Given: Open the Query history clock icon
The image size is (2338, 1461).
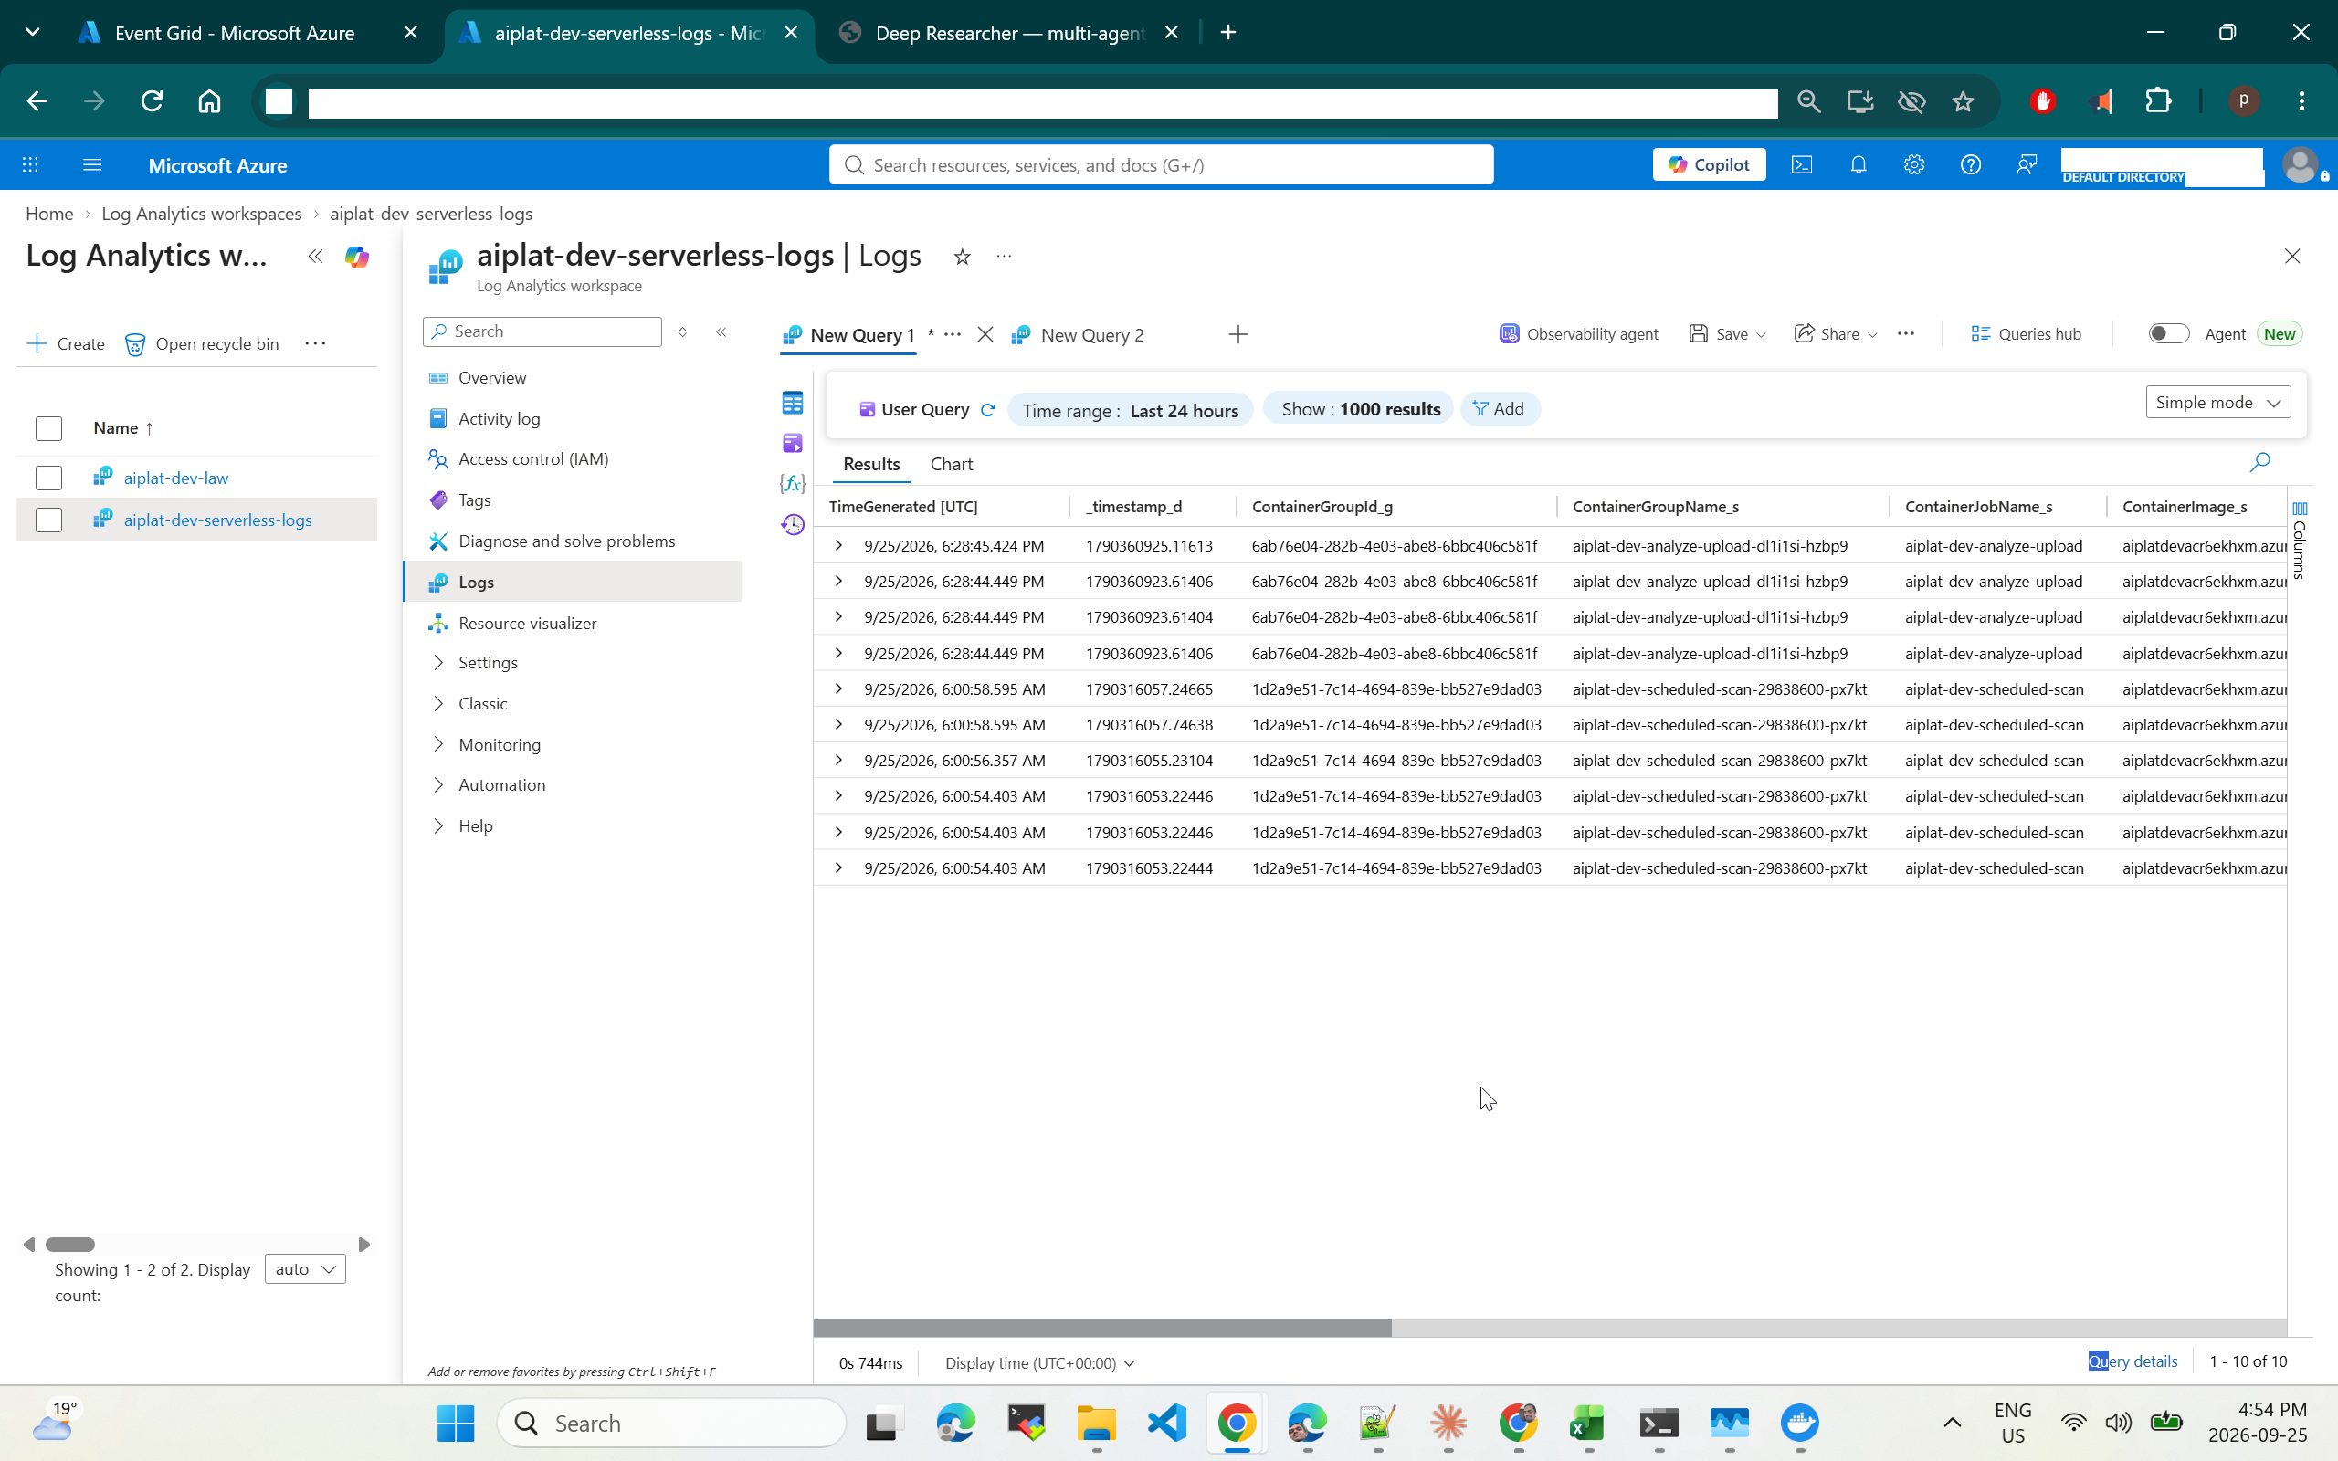Looking at the screenshot, I should click(792, 525).
